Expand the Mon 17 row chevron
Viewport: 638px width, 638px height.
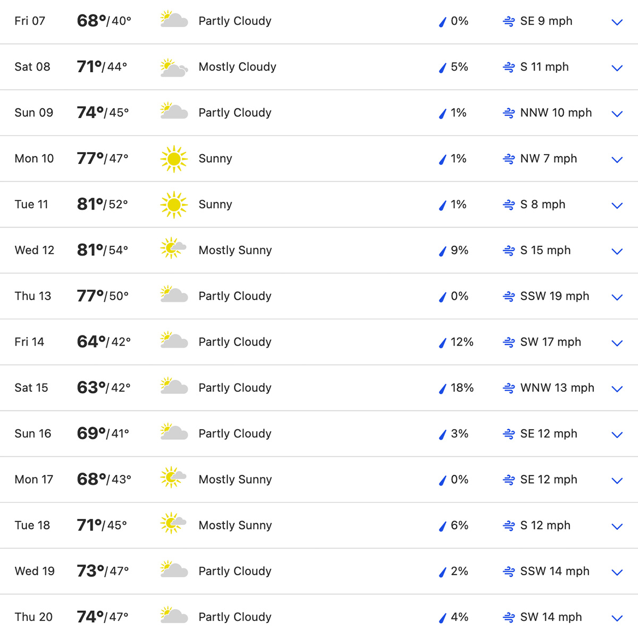tap(617, 481)
